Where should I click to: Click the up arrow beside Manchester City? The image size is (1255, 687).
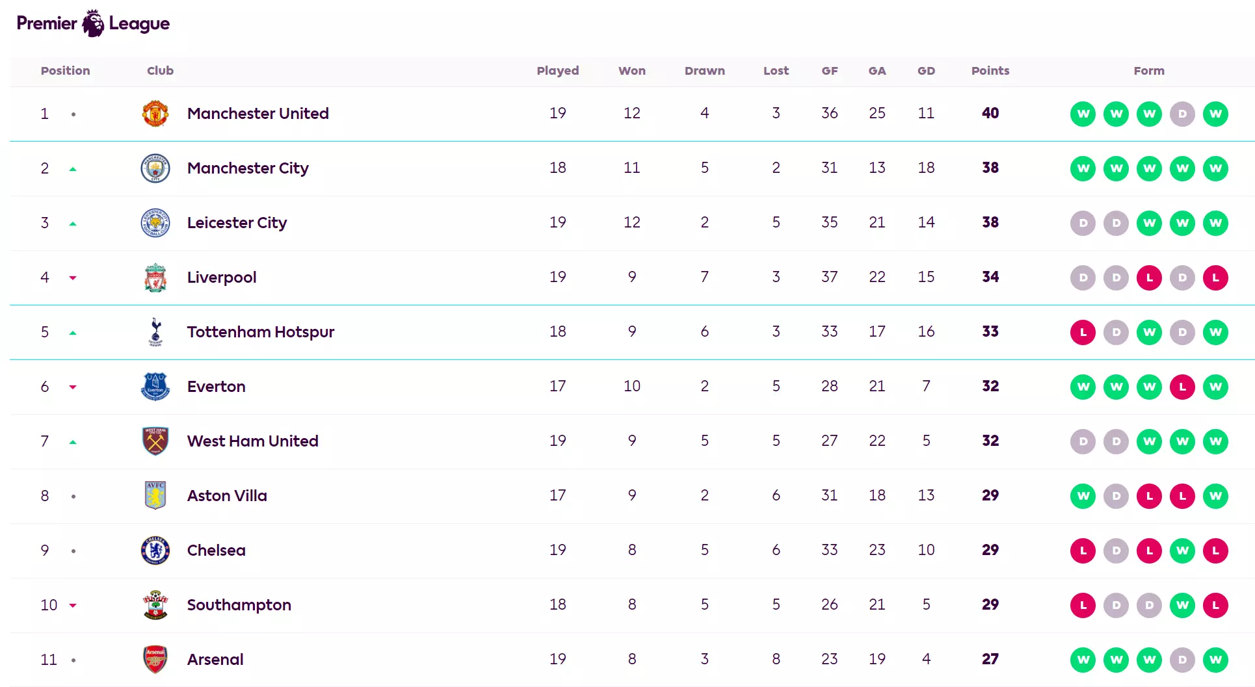73,169
